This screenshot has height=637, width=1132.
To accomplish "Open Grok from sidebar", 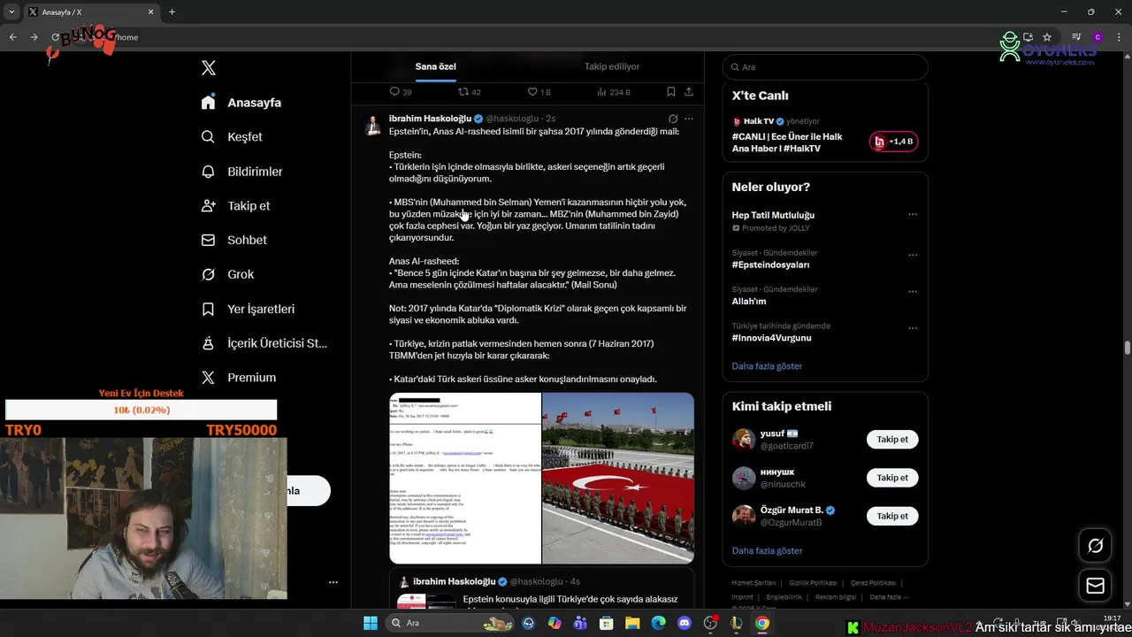I will pos(227,274).
